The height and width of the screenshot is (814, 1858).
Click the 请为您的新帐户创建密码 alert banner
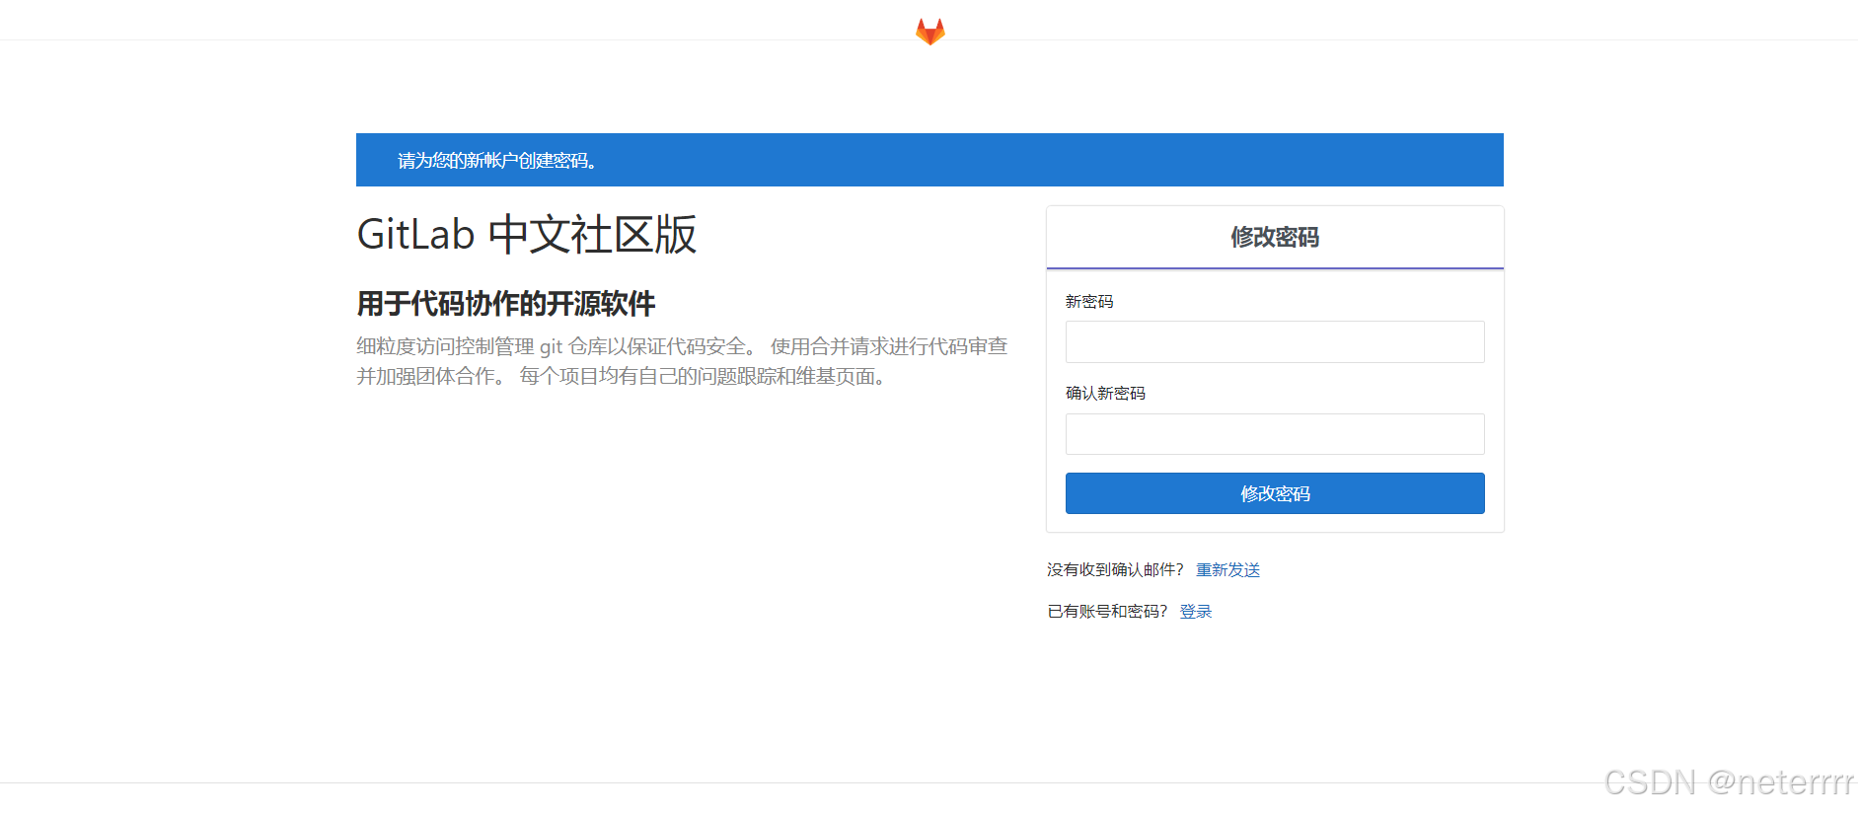tap(929, 160)
